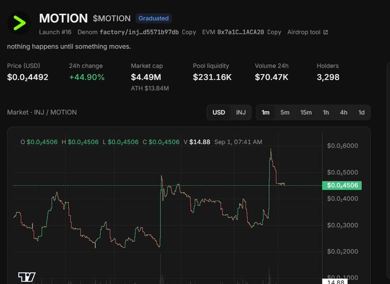Click the Pool liquidity label
The image size is (390, 284).
211,66
